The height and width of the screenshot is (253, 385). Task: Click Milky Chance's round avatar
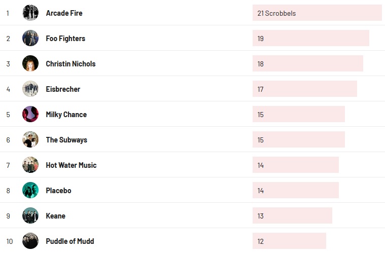click(30, 114)
